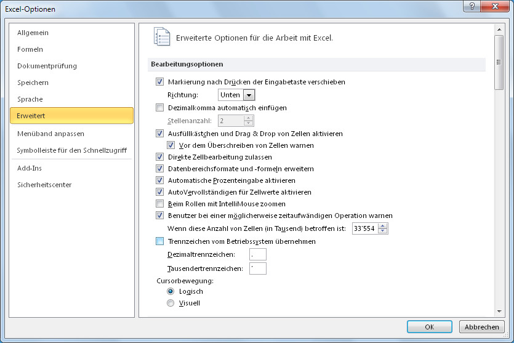Click the scrollbar down arrow
Screen dimensions: 514x343
pyautogui.click(x=499, y=312)
